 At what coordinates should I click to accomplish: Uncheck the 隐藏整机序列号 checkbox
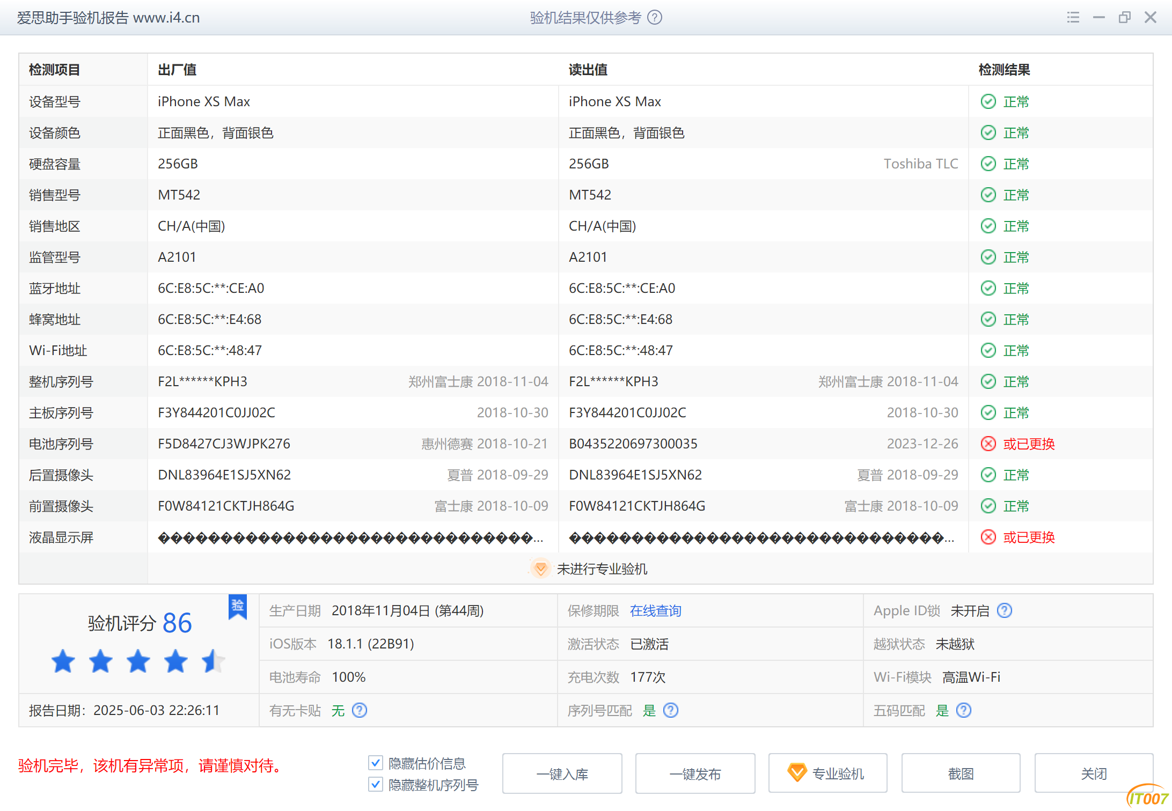tap(376, 785)
